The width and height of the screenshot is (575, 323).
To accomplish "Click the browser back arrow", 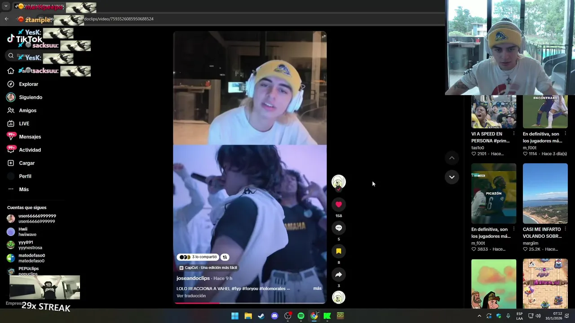I will pos(6,19).
